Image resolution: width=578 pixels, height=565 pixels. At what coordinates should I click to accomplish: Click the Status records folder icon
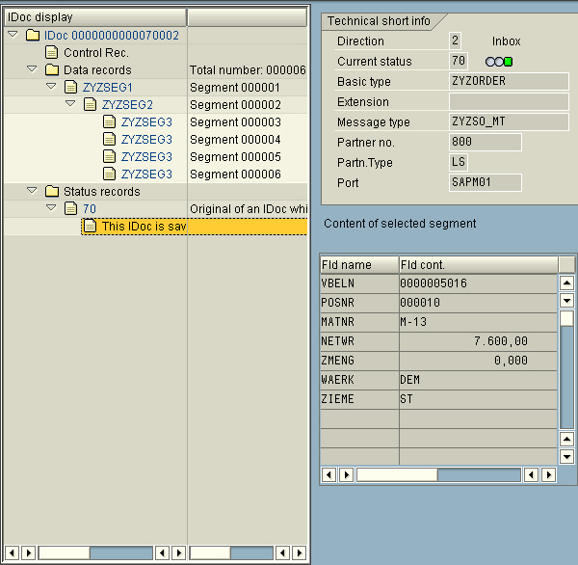tap(51, 192)
